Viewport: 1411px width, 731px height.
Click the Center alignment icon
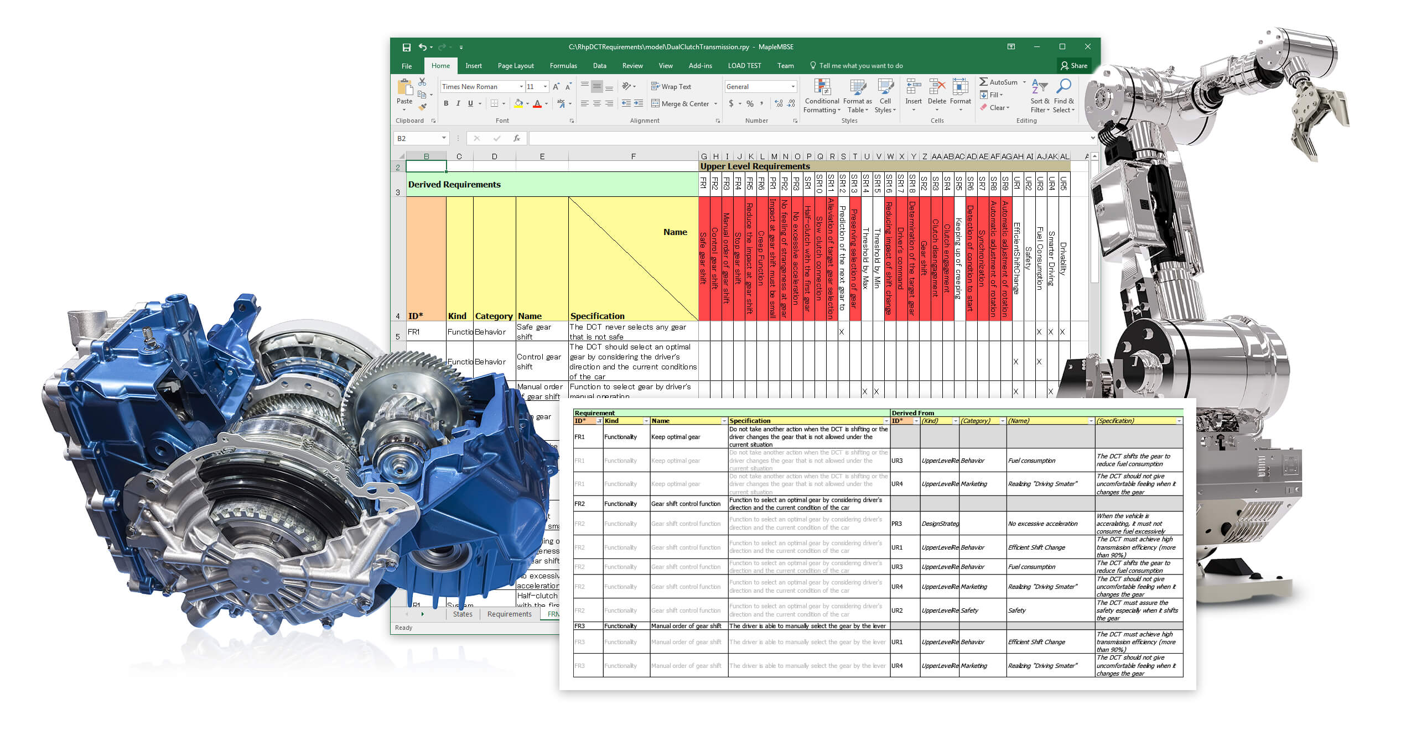tap(596, 103)
